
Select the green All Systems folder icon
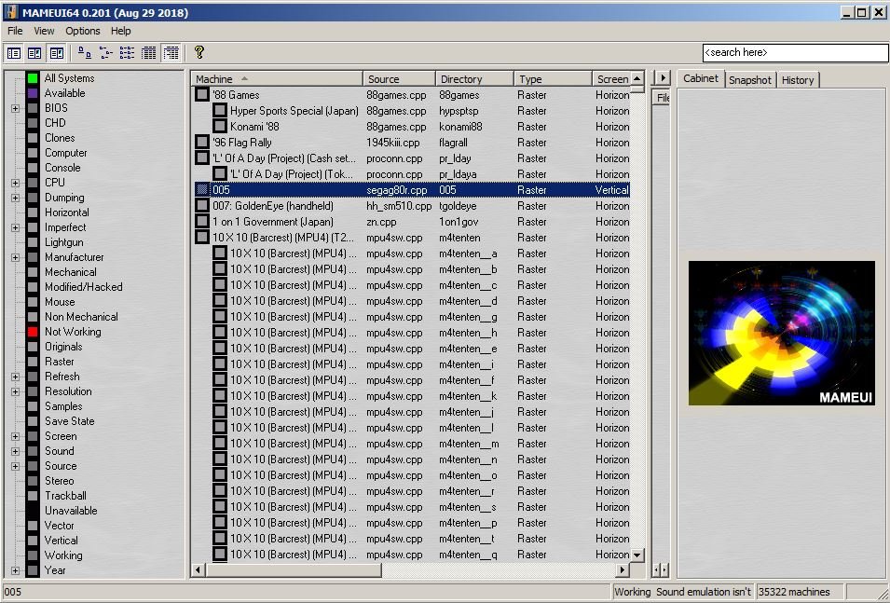point(33,78)
